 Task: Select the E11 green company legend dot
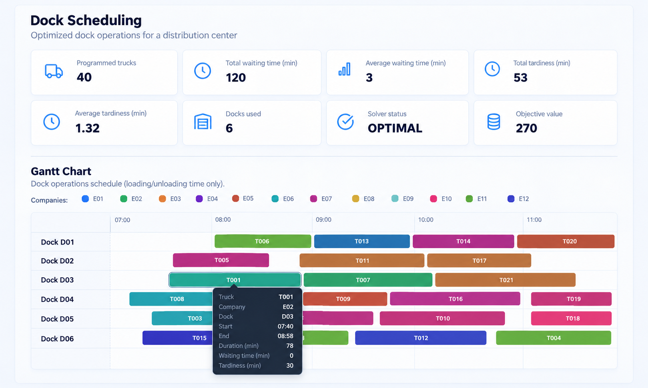point(469,199)
